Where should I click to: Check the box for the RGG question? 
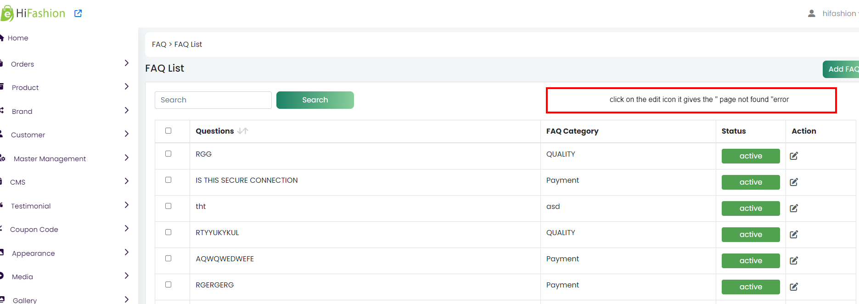168,154
